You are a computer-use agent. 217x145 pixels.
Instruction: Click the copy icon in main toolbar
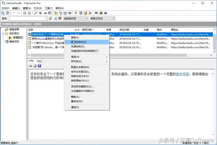point(3,13)
